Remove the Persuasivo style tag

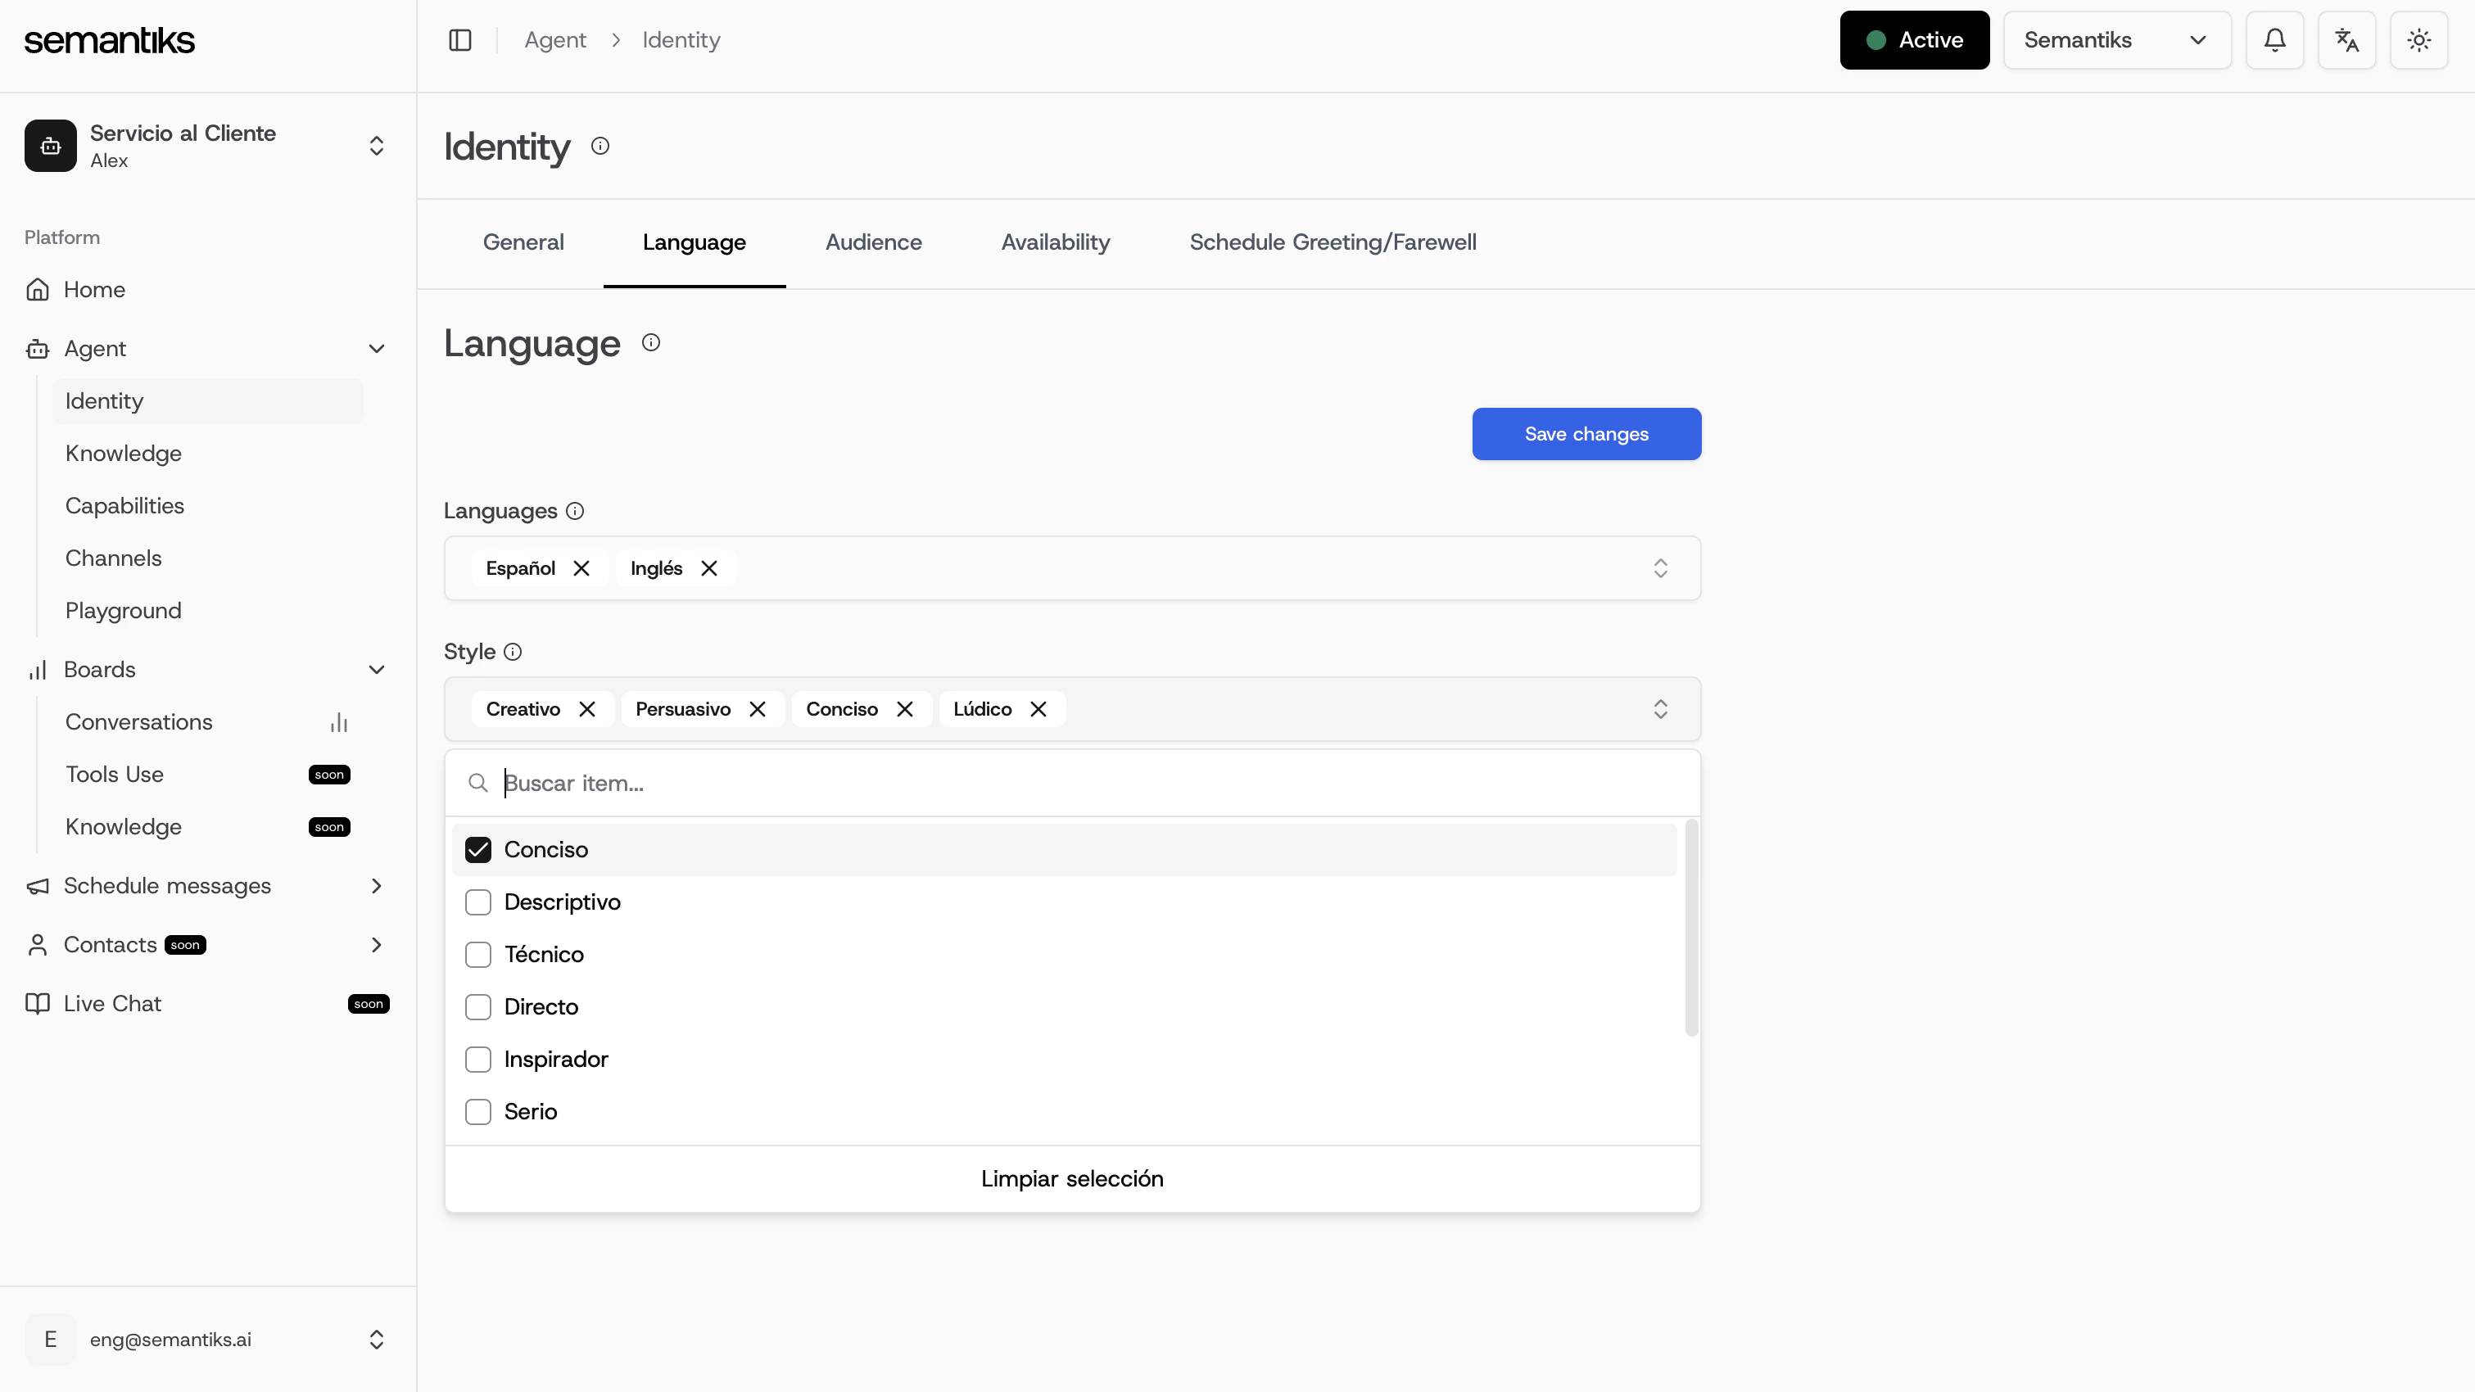757,709
